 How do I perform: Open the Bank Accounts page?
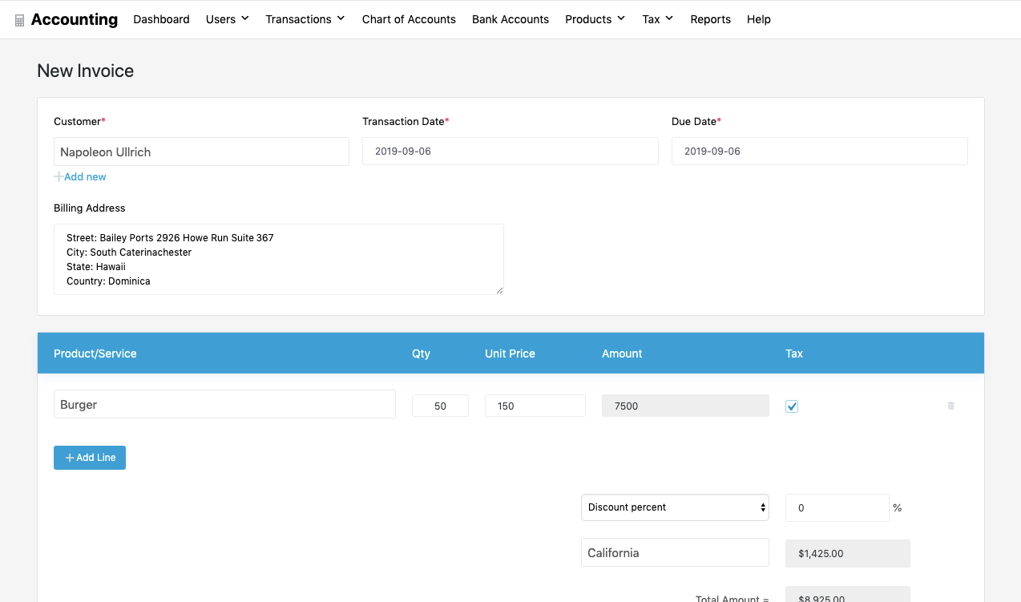[510, 18]
